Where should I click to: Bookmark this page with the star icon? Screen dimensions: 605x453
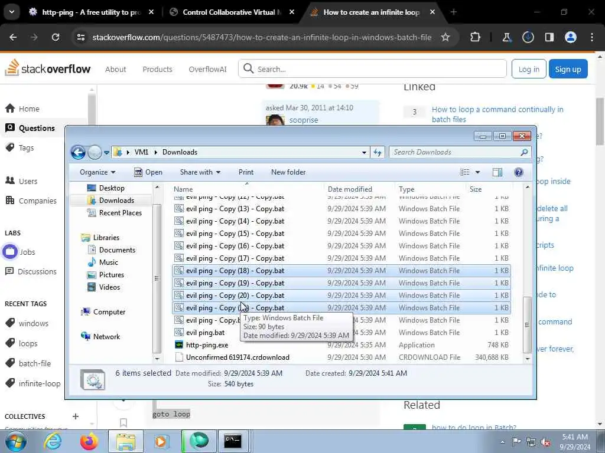(445, 37)
